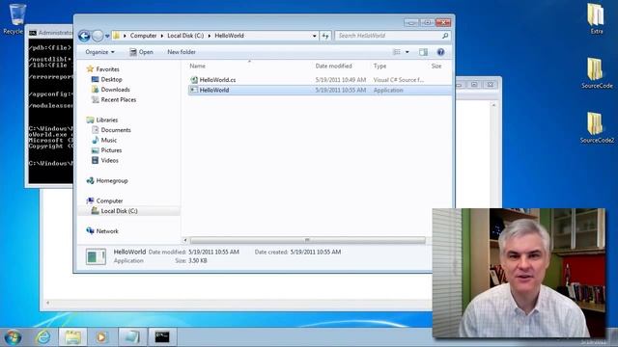
Task: Click the horizontal scrollbar in file list
Action: pos(307,240)
